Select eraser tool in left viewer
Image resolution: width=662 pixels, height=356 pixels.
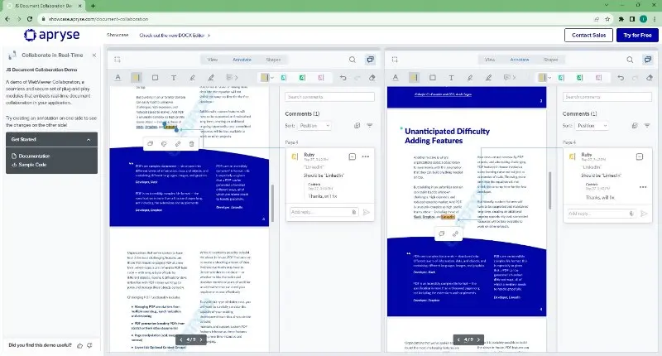pos(372,78)
